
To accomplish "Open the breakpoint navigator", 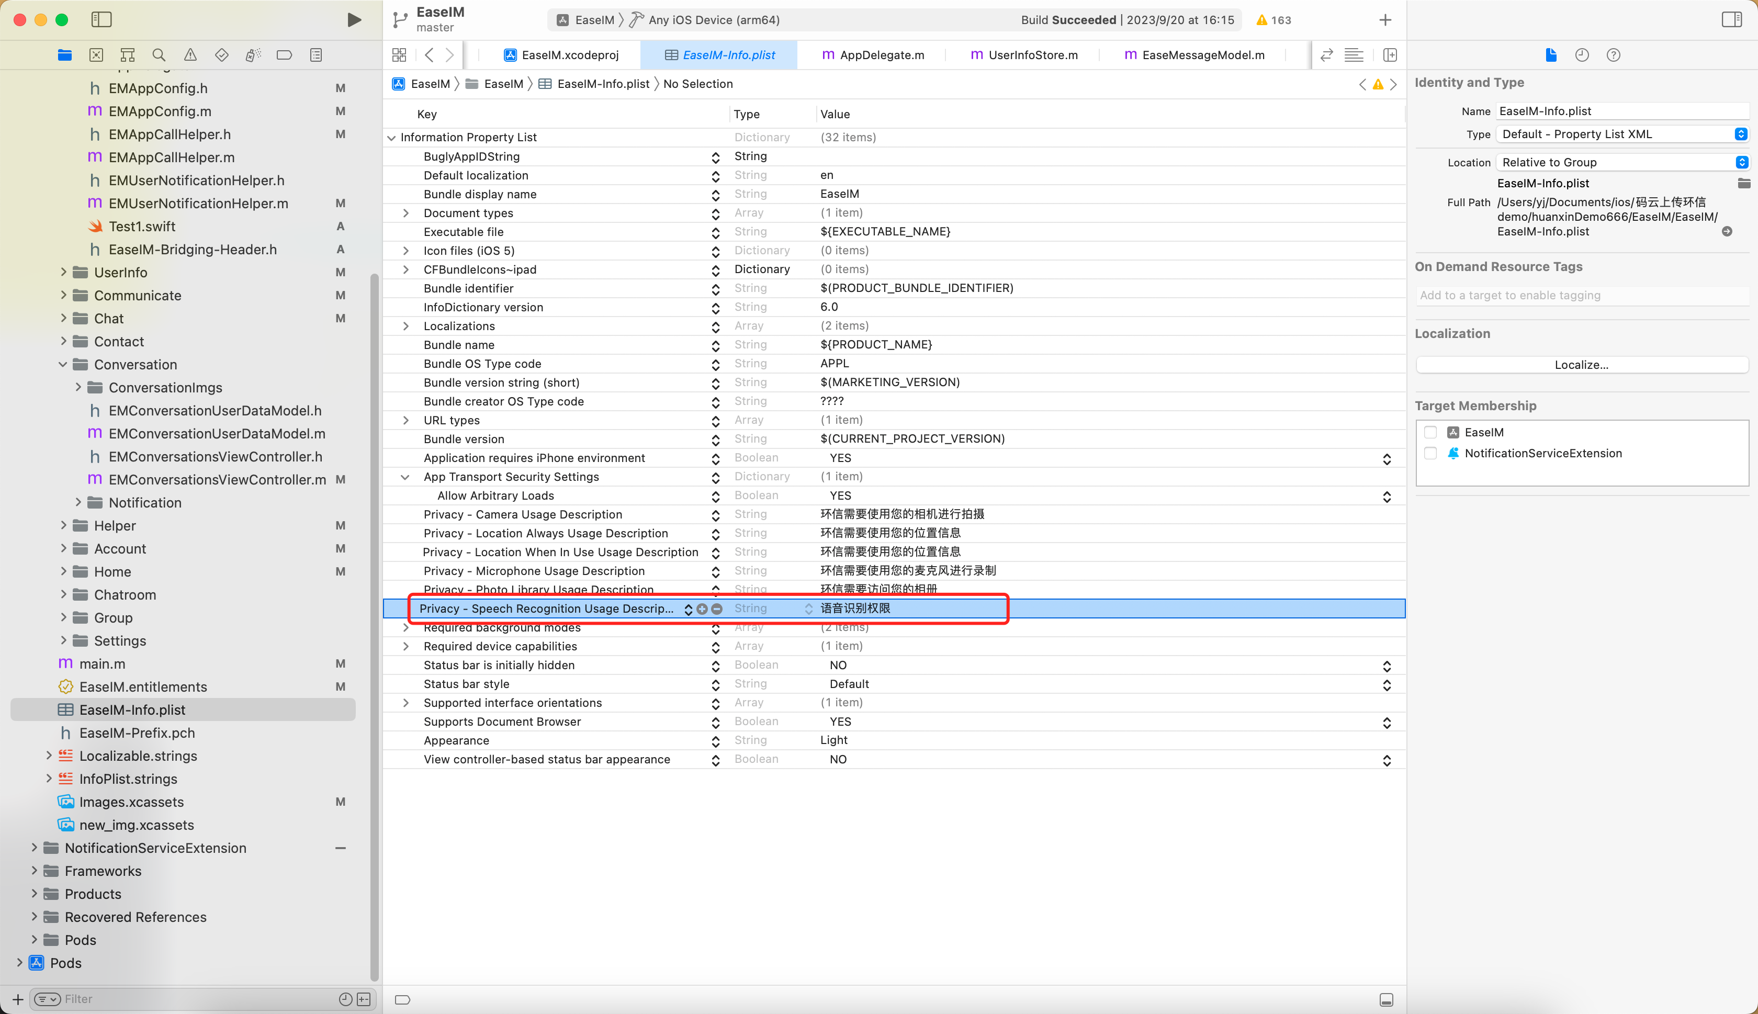I will [284, 55].
